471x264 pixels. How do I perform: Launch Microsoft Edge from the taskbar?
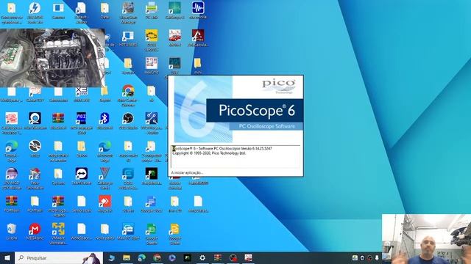(x=142, y=257)
